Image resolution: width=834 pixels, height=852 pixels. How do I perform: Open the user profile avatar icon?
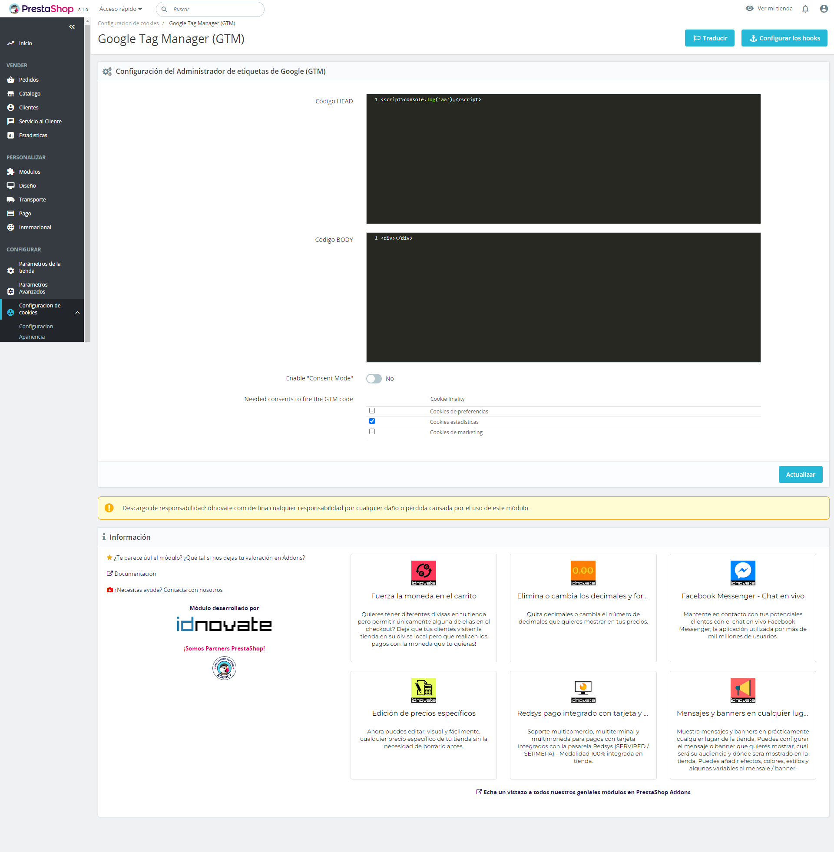click(x=824, y=9)
